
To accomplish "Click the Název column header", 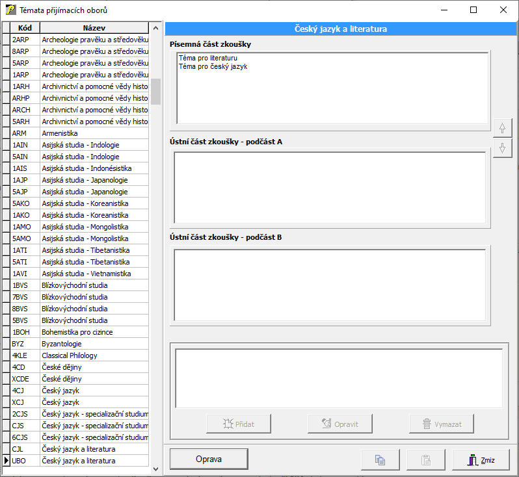I will click(x=94, y=28).
